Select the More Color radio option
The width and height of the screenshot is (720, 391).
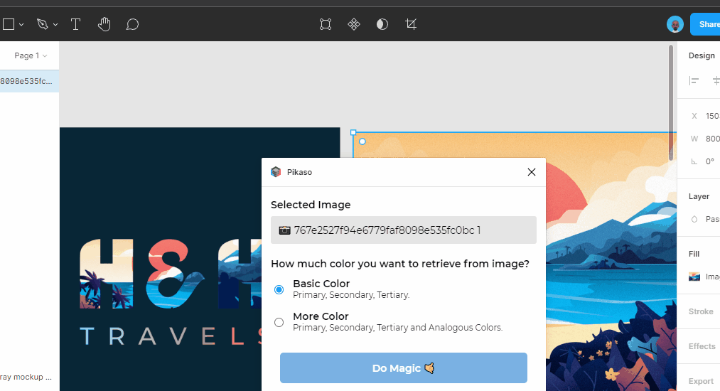pyautogui.click(x=279, y=322)
